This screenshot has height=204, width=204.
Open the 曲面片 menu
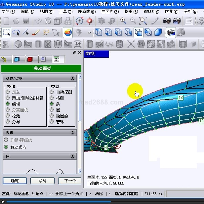click(x=110, y=11)
